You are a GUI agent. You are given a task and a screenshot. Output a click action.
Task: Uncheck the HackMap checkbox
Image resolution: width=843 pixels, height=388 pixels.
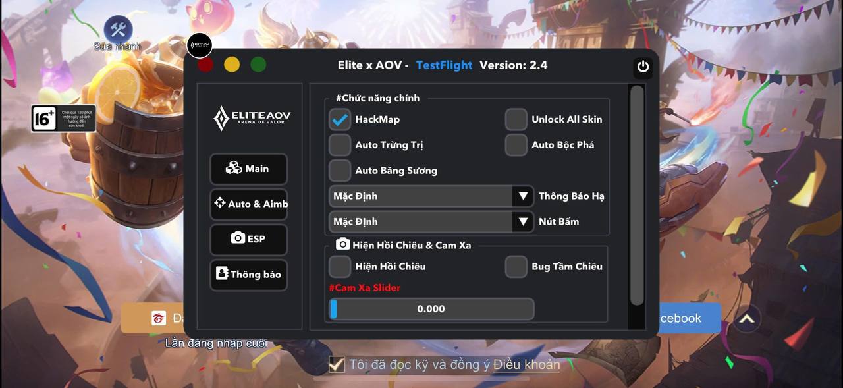pyautogui.click(x=340, y=119)
